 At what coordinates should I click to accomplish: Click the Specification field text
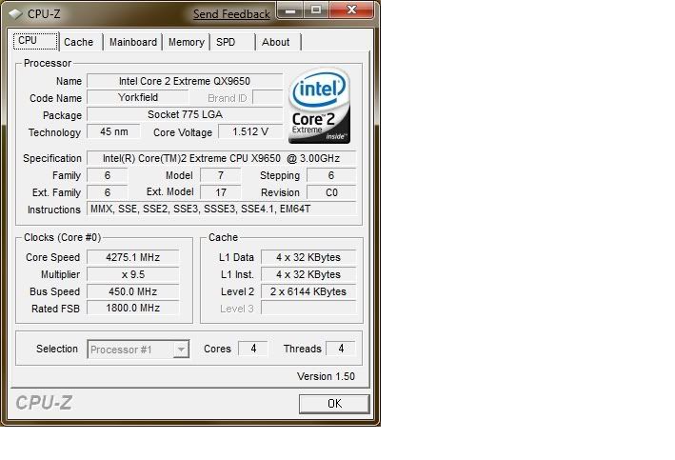click(x=221, y=158)
